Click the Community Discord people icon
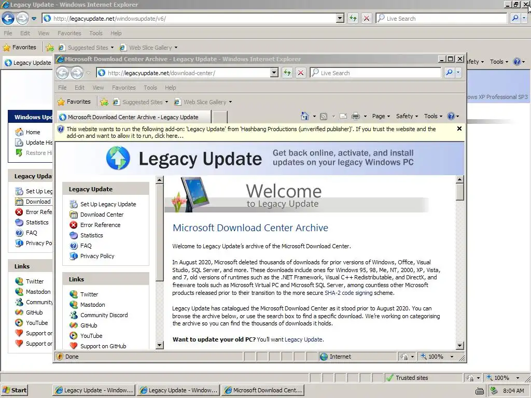Viewport: 531px width, 398px height. 74,315
